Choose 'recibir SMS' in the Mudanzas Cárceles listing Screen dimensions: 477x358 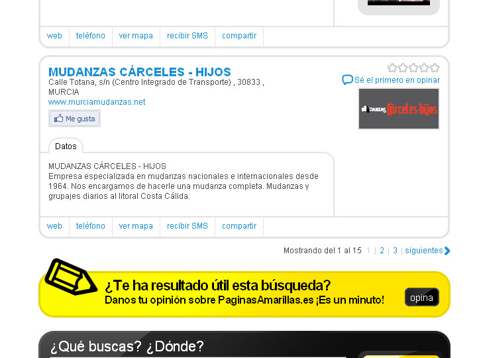tap(187, 226)
